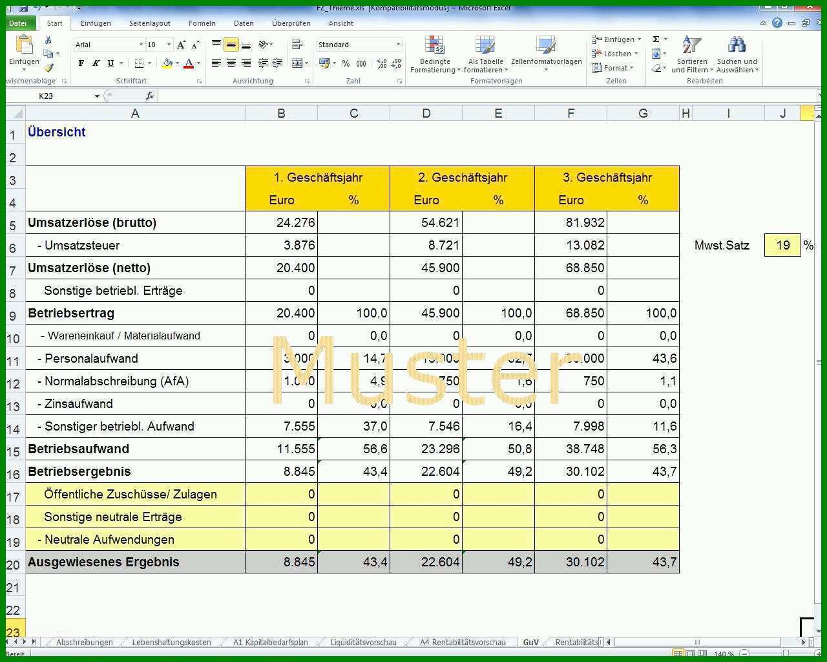Image resolution: width=827 pixels, height=662 pixels.
Task: Click the Excel help question mark
Action: [777, 23]
